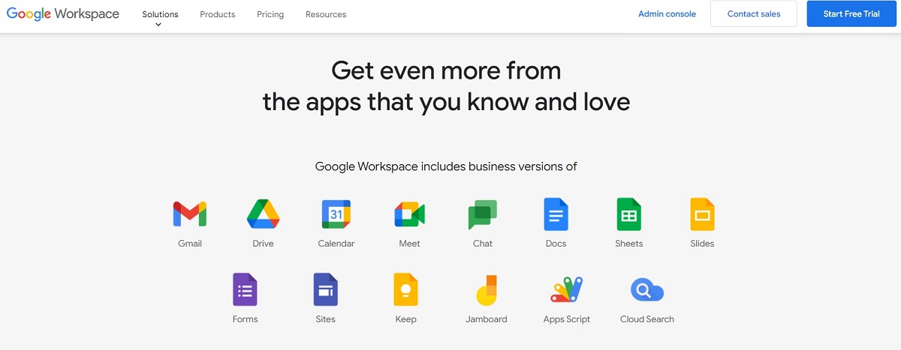Click the Slides text label
Viewport: 901px width, 350px height.
click(x=703, y=244)
